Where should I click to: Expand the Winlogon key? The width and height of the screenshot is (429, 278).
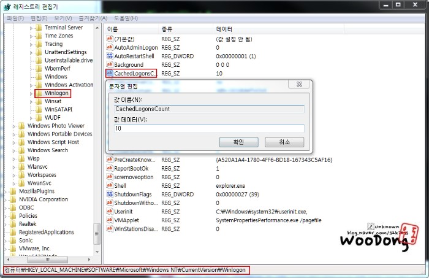(x=31, y=94)
